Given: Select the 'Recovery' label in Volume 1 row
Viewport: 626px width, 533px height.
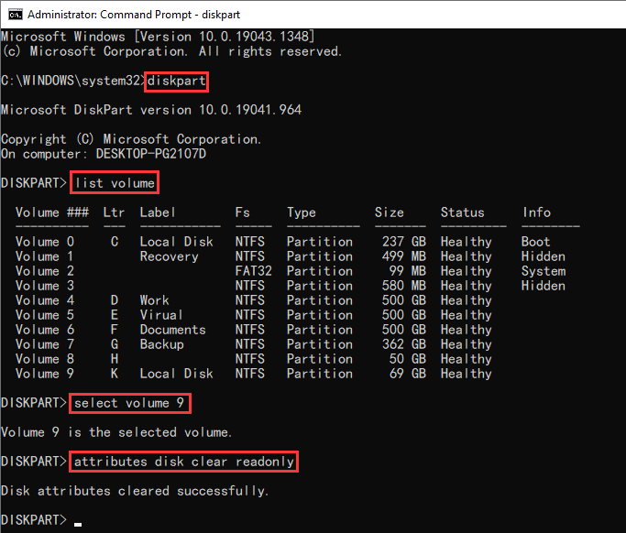Looking at the screenshot, I should [x=169, y=256].
